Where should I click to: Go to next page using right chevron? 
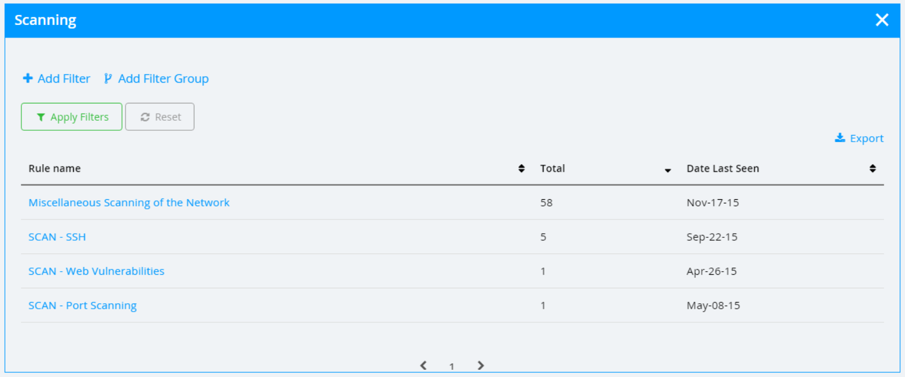[480, 365]
